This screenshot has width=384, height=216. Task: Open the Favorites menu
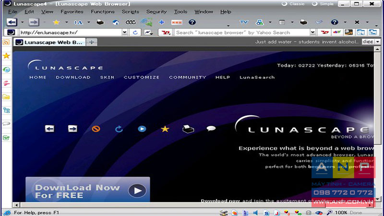click(x=72, y=12)
